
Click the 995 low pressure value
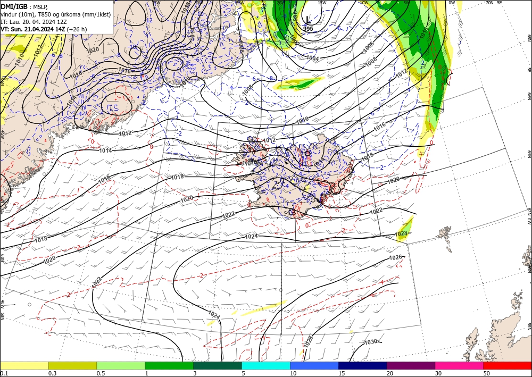(308, 29)
